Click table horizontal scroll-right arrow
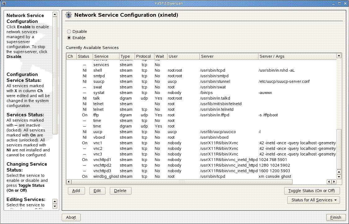This screenshot has width=349, height=224. pyautogui.click(x=334, y=181)
